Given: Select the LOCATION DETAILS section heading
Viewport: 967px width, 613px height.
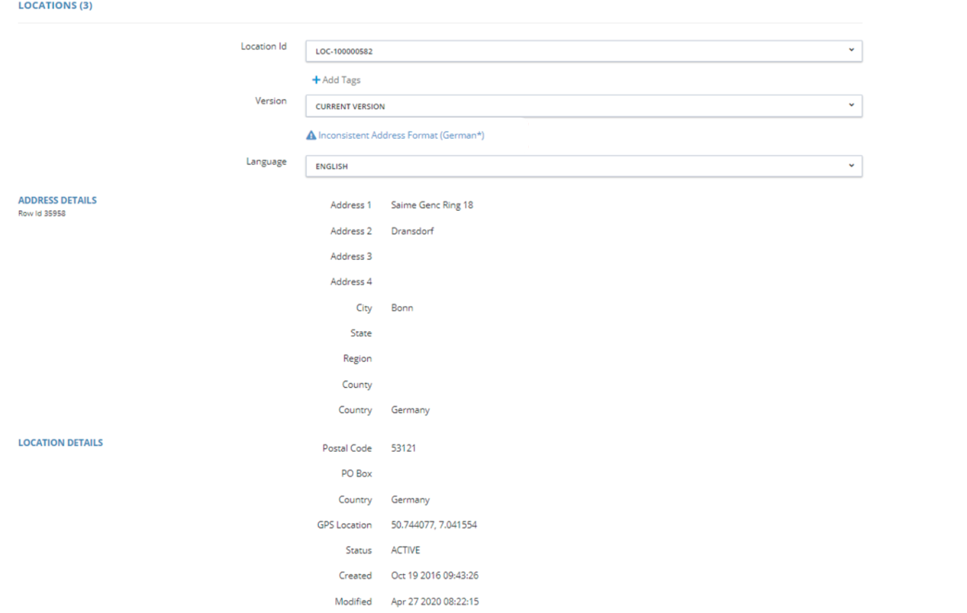Looking at the screenshot, I should tap(60, 443).
